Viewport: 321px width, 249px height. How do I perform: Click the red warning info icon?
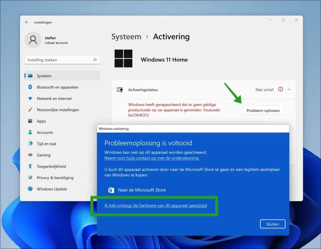coord(281,89)
